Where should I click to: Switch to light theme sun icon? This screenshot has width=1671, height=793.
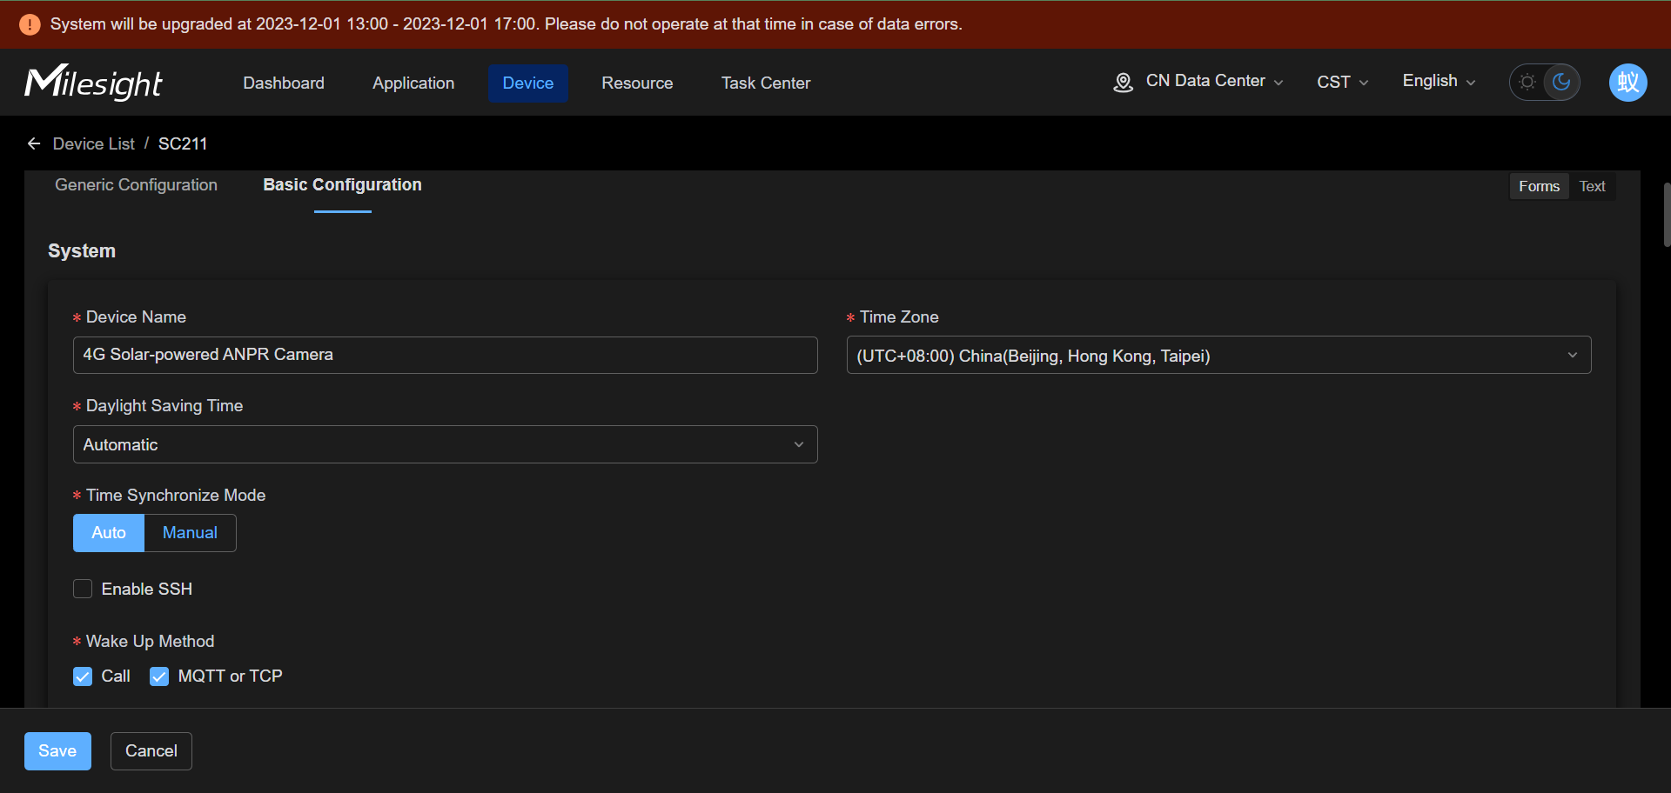[1527, 82]
